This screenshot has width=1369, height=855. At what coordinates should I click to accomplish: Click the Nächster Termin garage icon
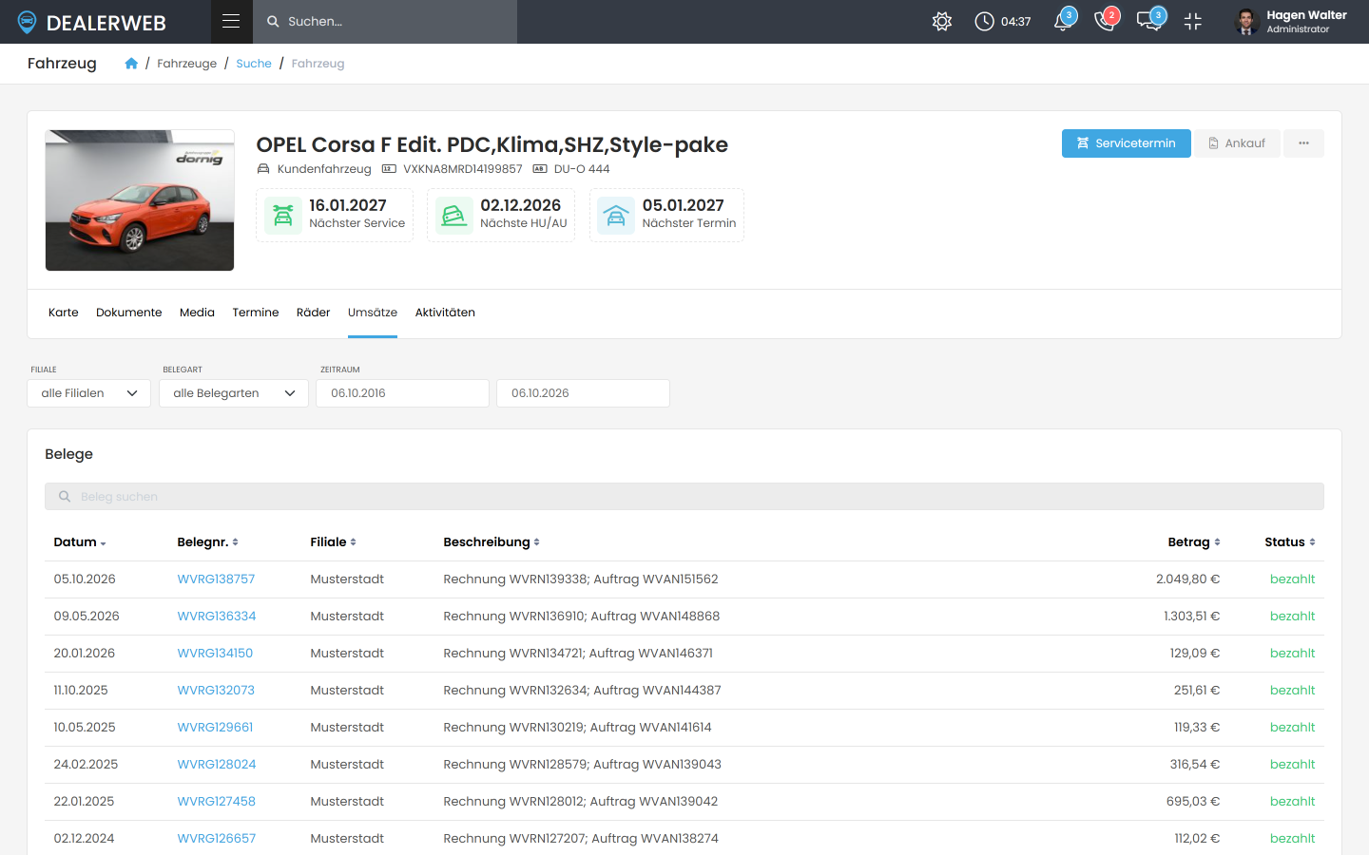(x=616, y=215)
